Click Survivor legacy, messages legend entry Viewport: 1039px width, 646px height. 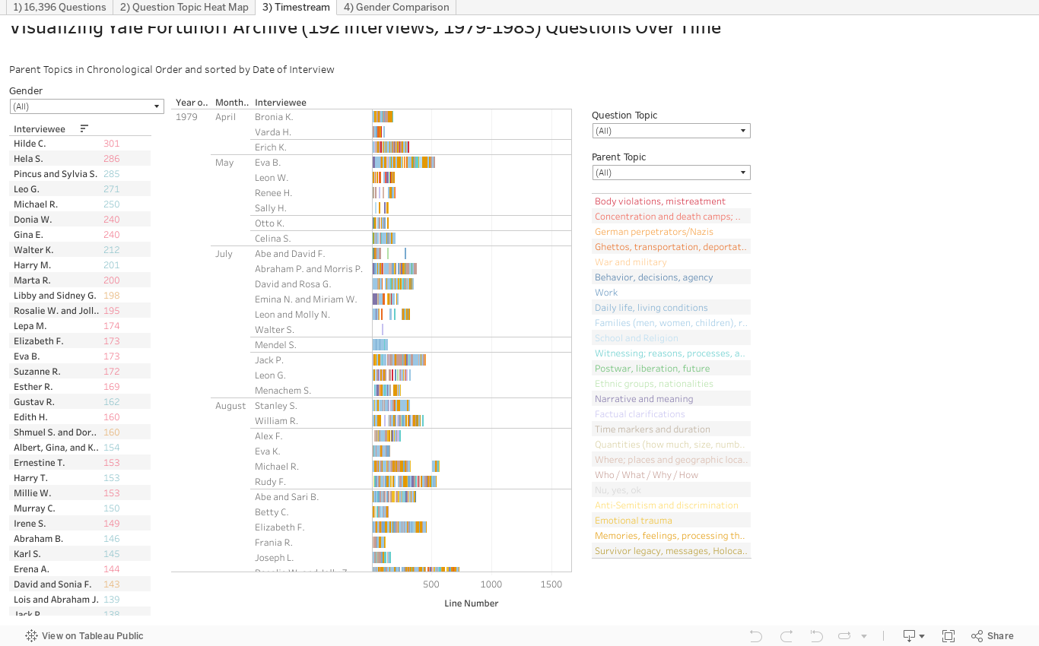pyautogui.click(x=671, y=551)
